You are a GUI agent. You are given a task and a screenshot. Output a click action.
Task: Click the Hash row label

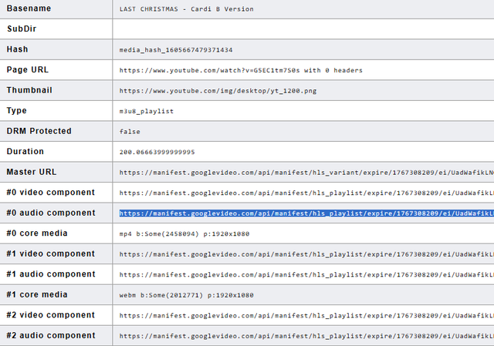(17, 49)
